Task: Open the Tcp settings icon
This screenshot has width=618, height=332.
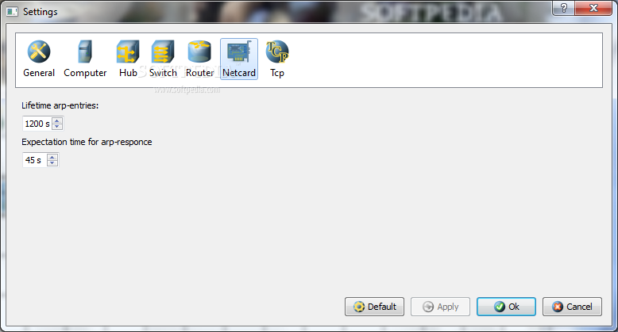Action: (277, 52)
